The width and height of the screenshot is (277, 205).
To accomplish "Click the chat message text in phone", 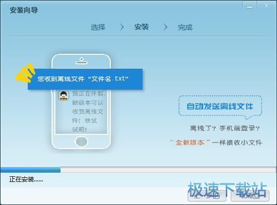I will point(88,111).
